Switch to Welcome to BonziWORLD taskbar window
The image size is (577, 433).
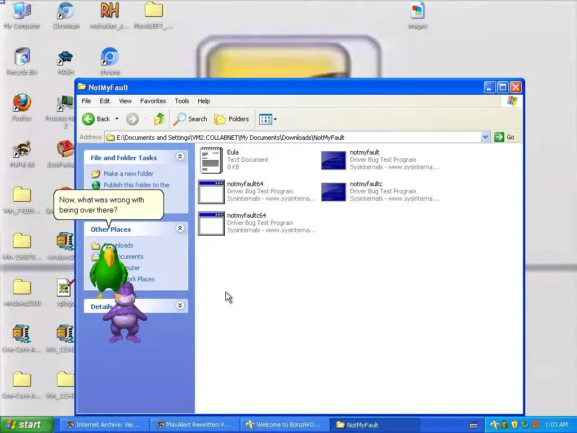tap(285, 425)
